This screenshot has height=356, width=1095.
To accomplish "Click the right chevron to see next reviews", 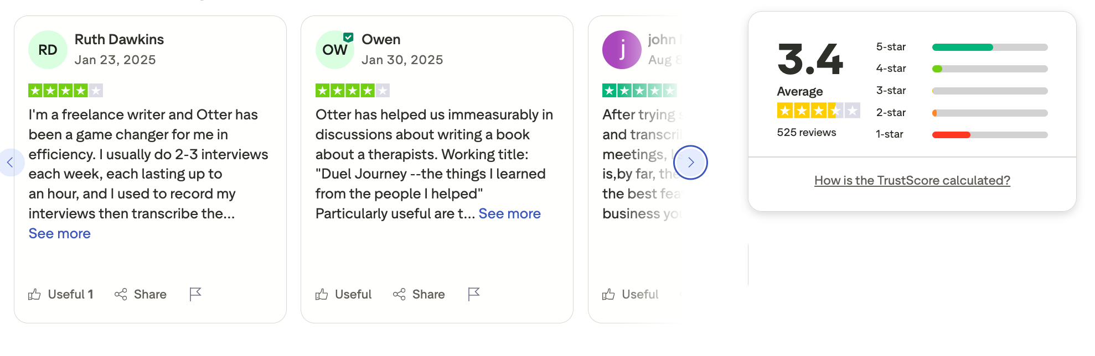I will coord(690,162).
